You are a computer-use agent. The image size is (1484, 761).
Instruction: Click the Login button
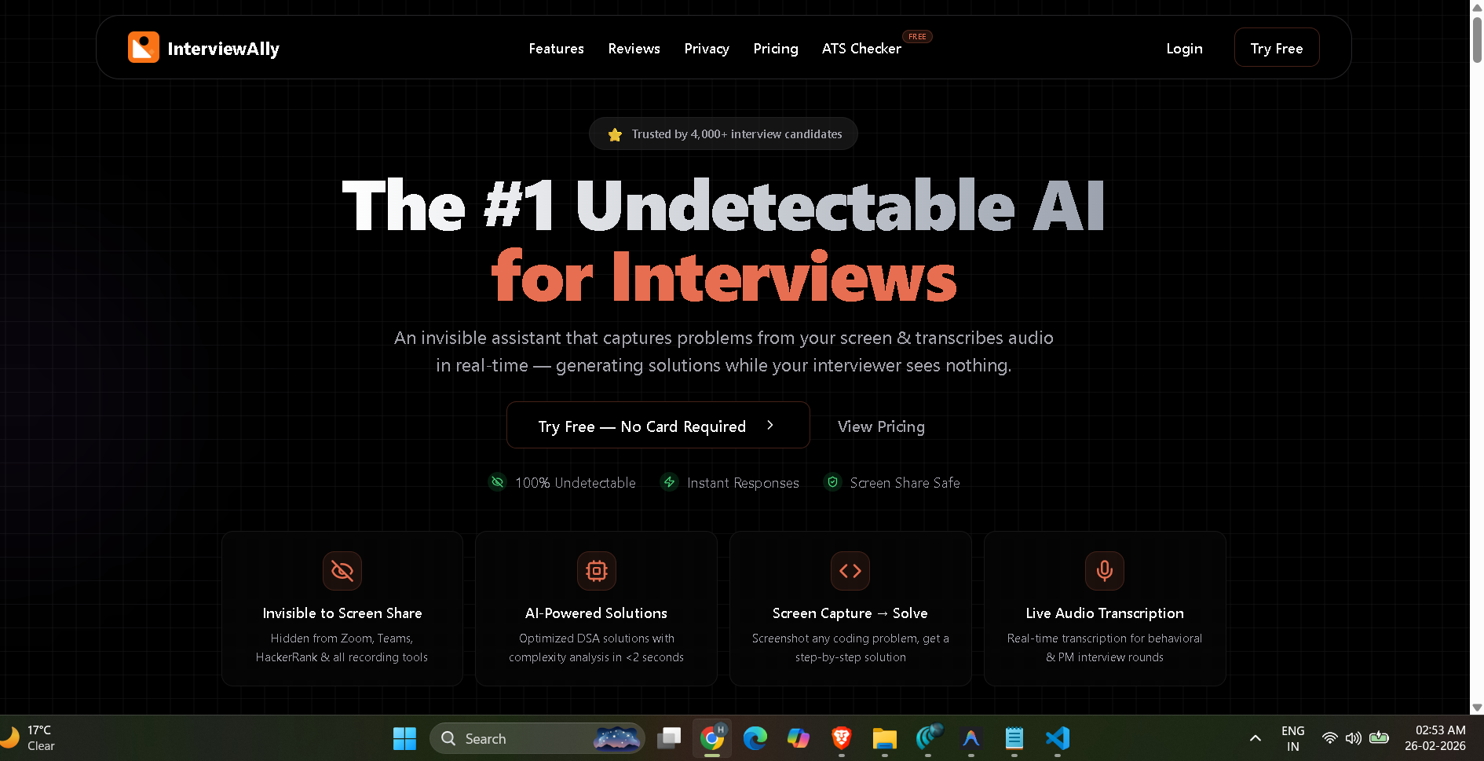pyautogui.click(x=1184, y=48)
